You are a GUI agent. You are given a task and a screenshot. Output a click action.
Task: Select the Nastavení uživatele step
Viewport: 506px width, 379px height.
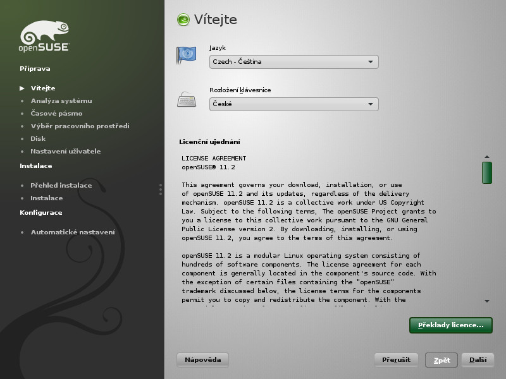click(x=66, y=151)
